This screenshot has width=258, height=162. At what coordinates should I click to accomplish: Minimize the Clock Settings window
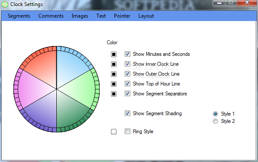tap(219, 3)
